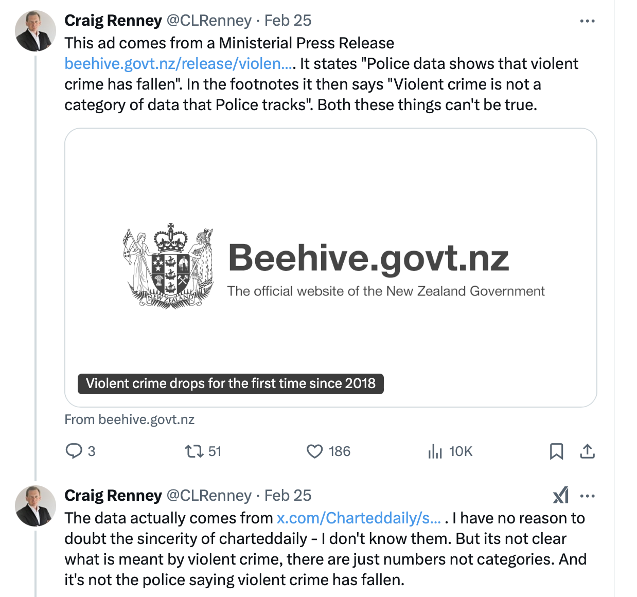Open Craig Renney's avatar on first tweet
The image size is (637, 597).
[36, 31]
